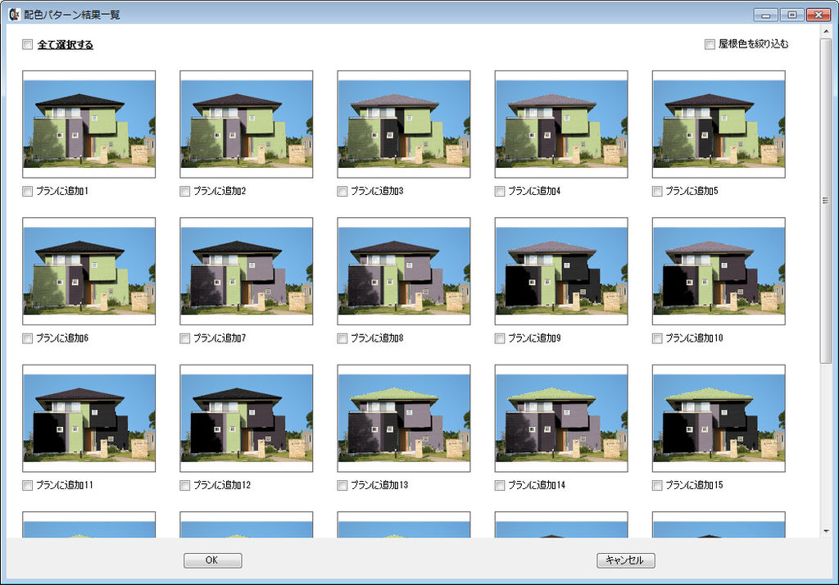Maximize the 配色パターン結果一覧 window
Screen dimensions: 839x585
point(792,15)
